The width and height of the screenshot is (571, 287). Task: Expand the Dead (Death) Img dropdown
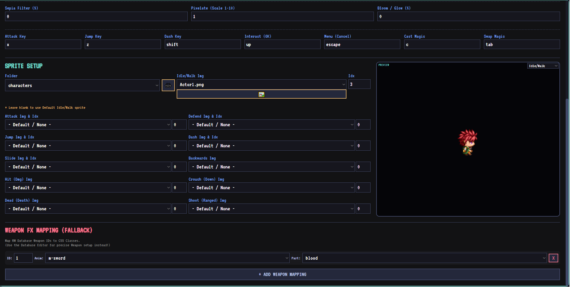coord(88,209)
